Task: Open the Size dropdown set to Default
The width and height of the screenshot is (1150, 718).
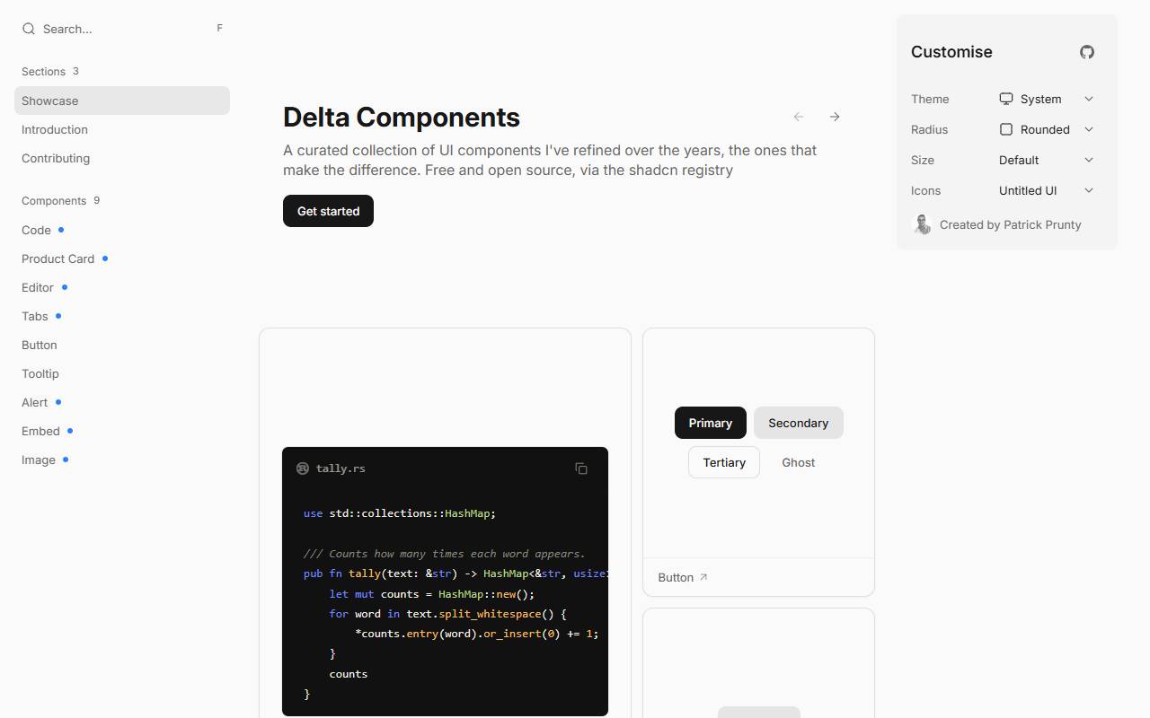Action: click(x=1046, y=160)
